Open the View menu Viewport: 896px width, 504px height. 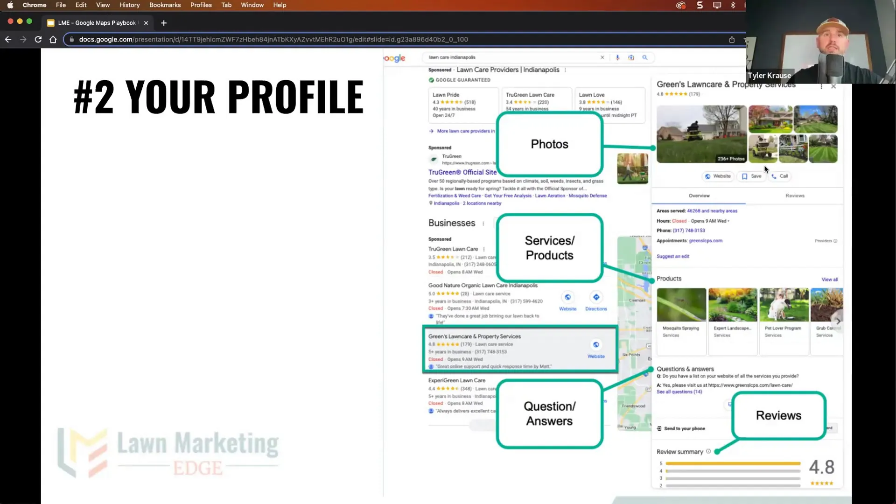103,5
